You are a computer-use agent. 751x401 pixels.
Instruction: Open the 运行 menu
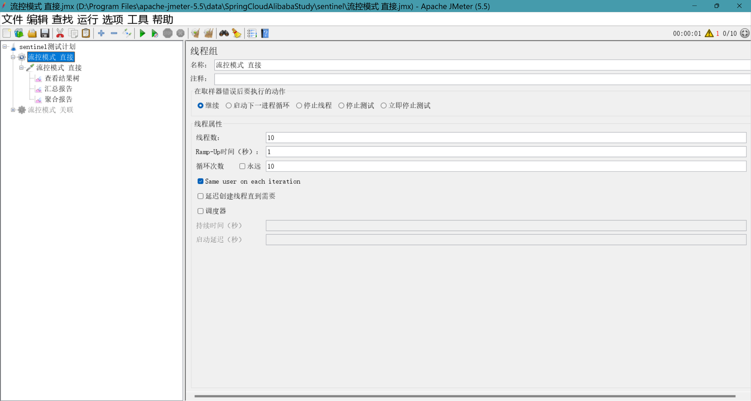coord(87,20)
